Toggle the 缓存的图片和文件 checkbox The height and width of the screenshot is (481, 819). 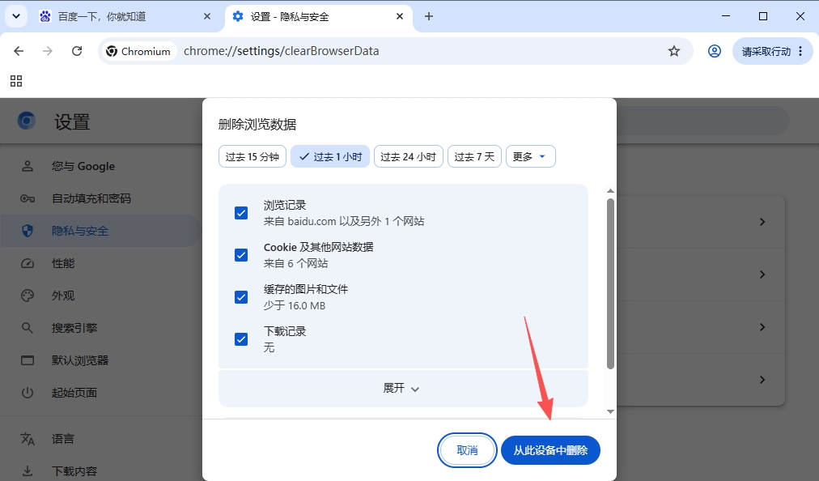pyautogui.click(x=241, y=297)
